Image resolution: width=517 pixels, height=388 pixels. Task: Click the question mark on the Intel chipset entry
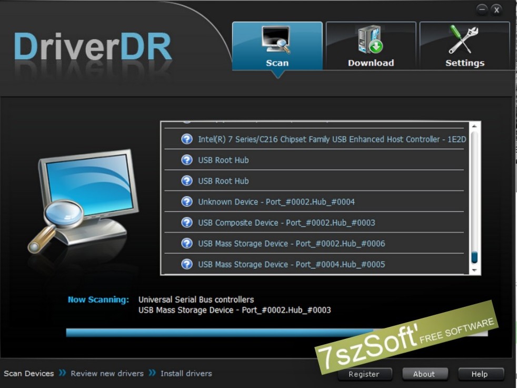coord(187,139)
